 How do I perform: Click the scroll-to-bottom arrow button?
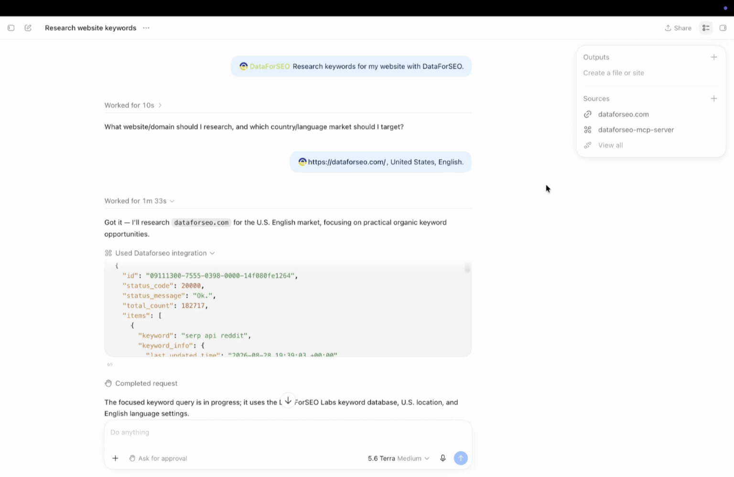pos(288,401)
